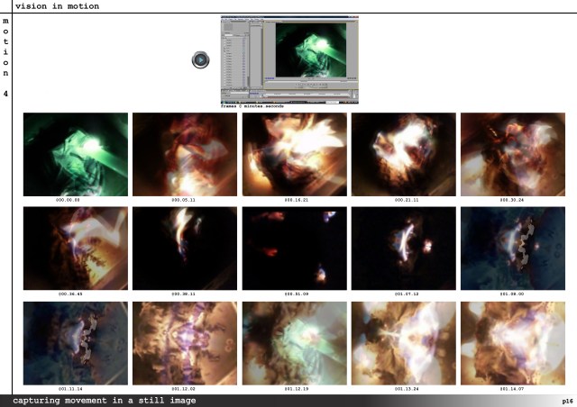Click the 'vision in motion' header title
The height and width of the screenshot is (407, 577).
pyautogui.click(x=57, y=6)
